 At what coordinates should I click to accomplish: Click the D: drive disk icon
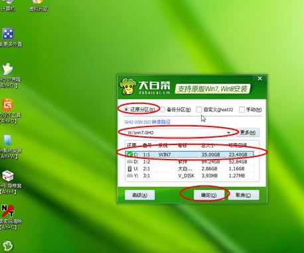pyautogui.click(x=129, y=162)
